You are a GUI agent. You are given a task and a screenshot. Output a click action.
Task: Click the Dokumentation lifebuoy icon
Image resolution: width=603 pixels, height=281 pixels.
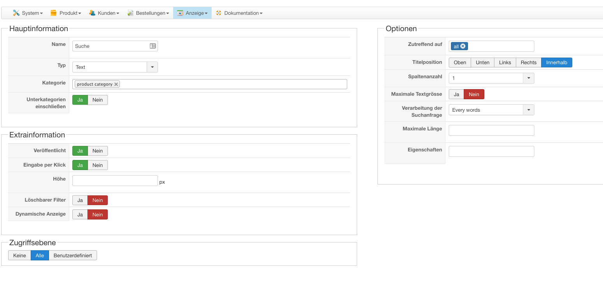(219, 13)
